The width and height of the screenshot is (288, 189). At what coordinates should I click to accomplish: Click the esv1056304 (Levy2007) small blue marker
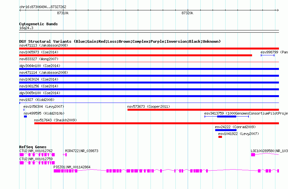[24, 110]
